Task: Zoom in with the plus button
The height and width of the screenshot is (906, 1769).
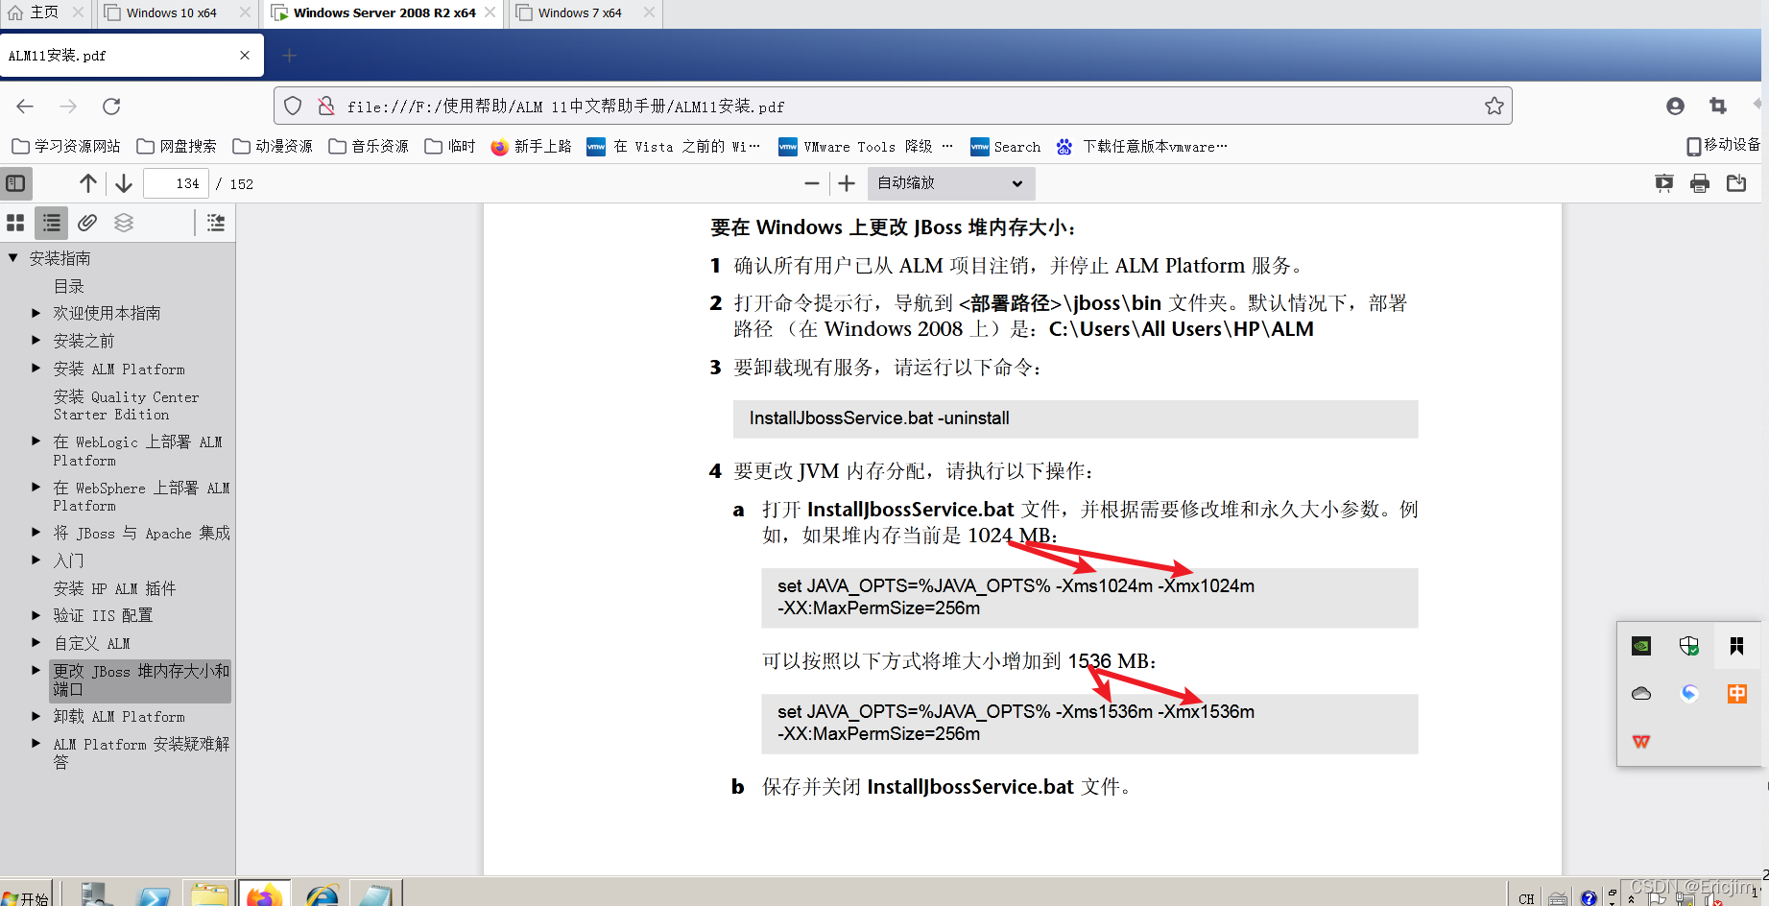Action: (x=847, y=183)
